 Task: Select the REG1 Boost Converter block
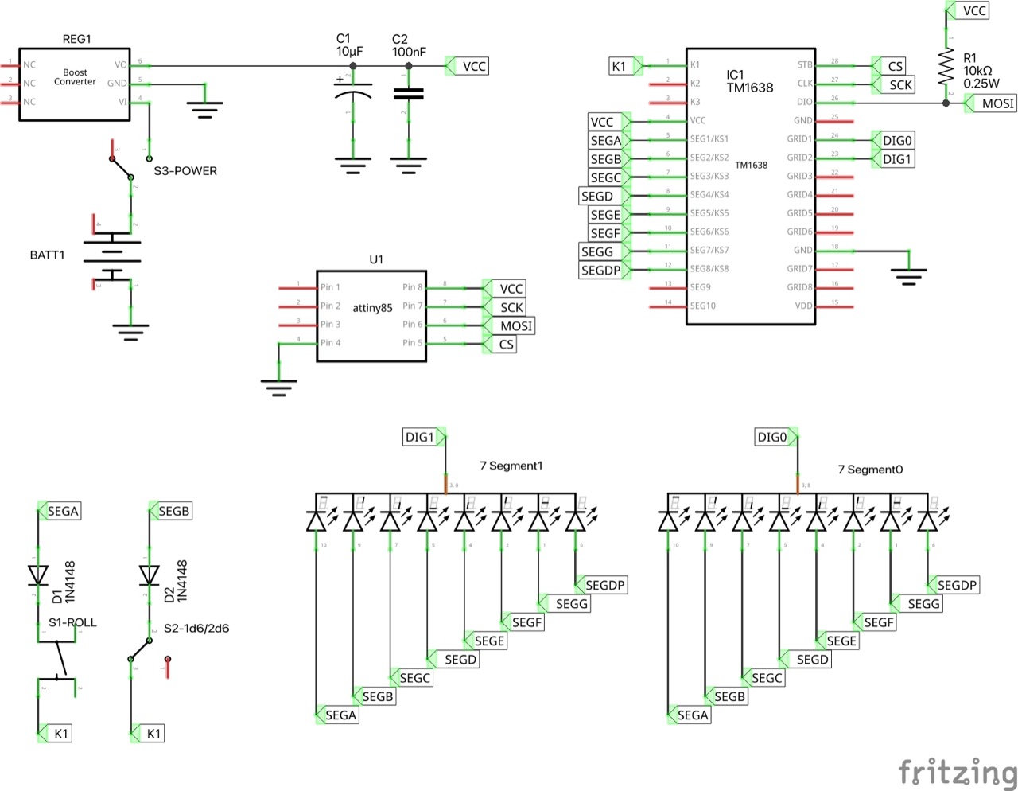pyautogui.click(x=75, y=84)
